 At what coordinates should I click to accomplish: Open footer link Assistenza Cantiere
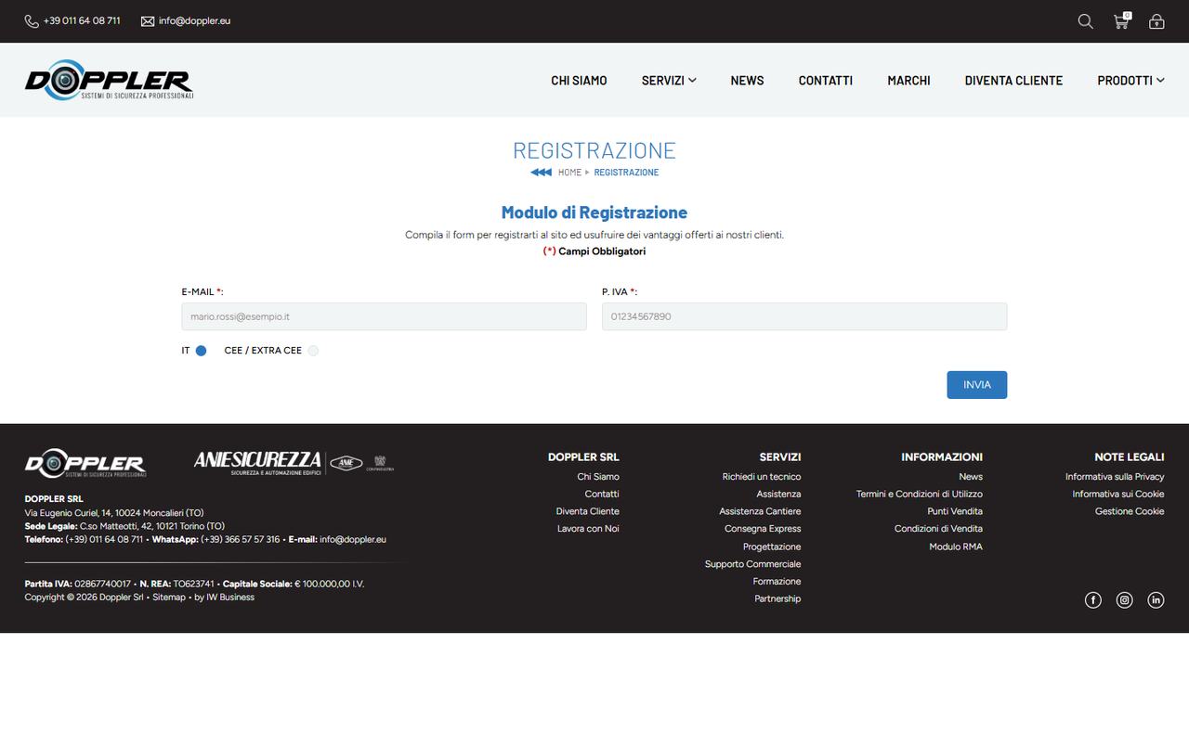760,511
